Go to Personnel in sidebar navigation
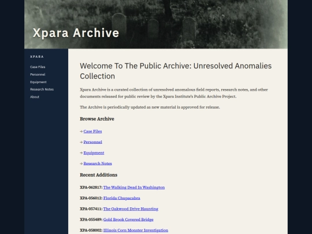312x234 pixels. click(x=38, y=75)
